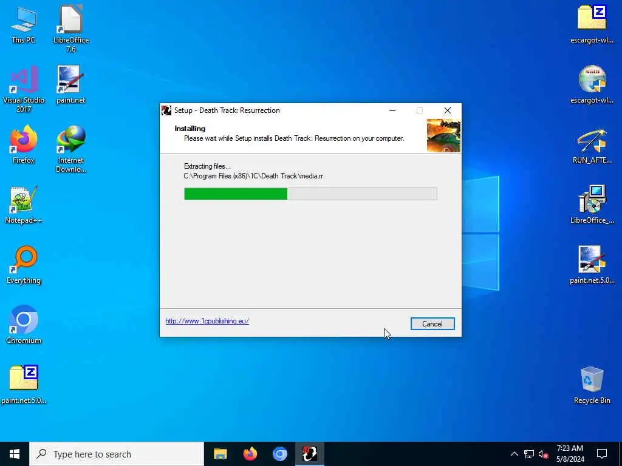
Task: Open the Windows Start menu
Action: pyautogui.click(x=15, y=454)
